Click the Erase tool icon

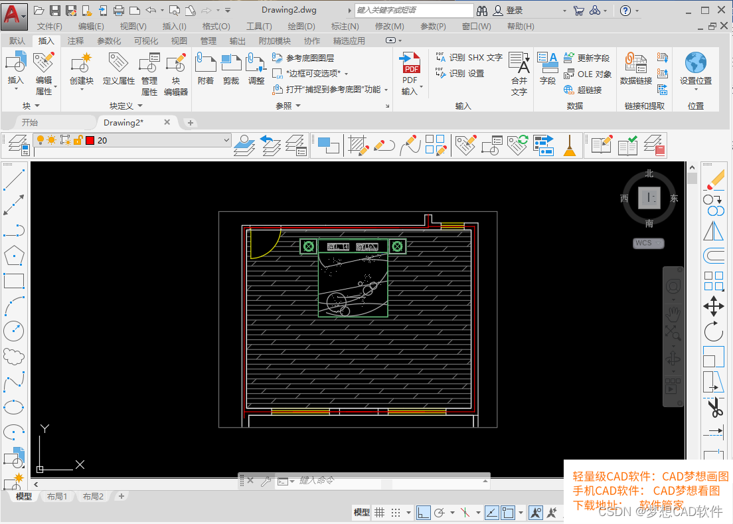click(x=714, y=180)
